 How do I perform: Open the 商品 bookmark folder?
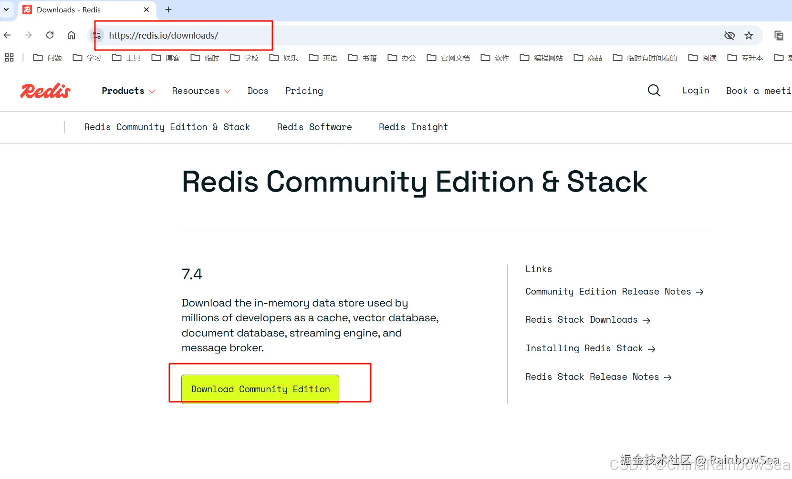(588, 58)
